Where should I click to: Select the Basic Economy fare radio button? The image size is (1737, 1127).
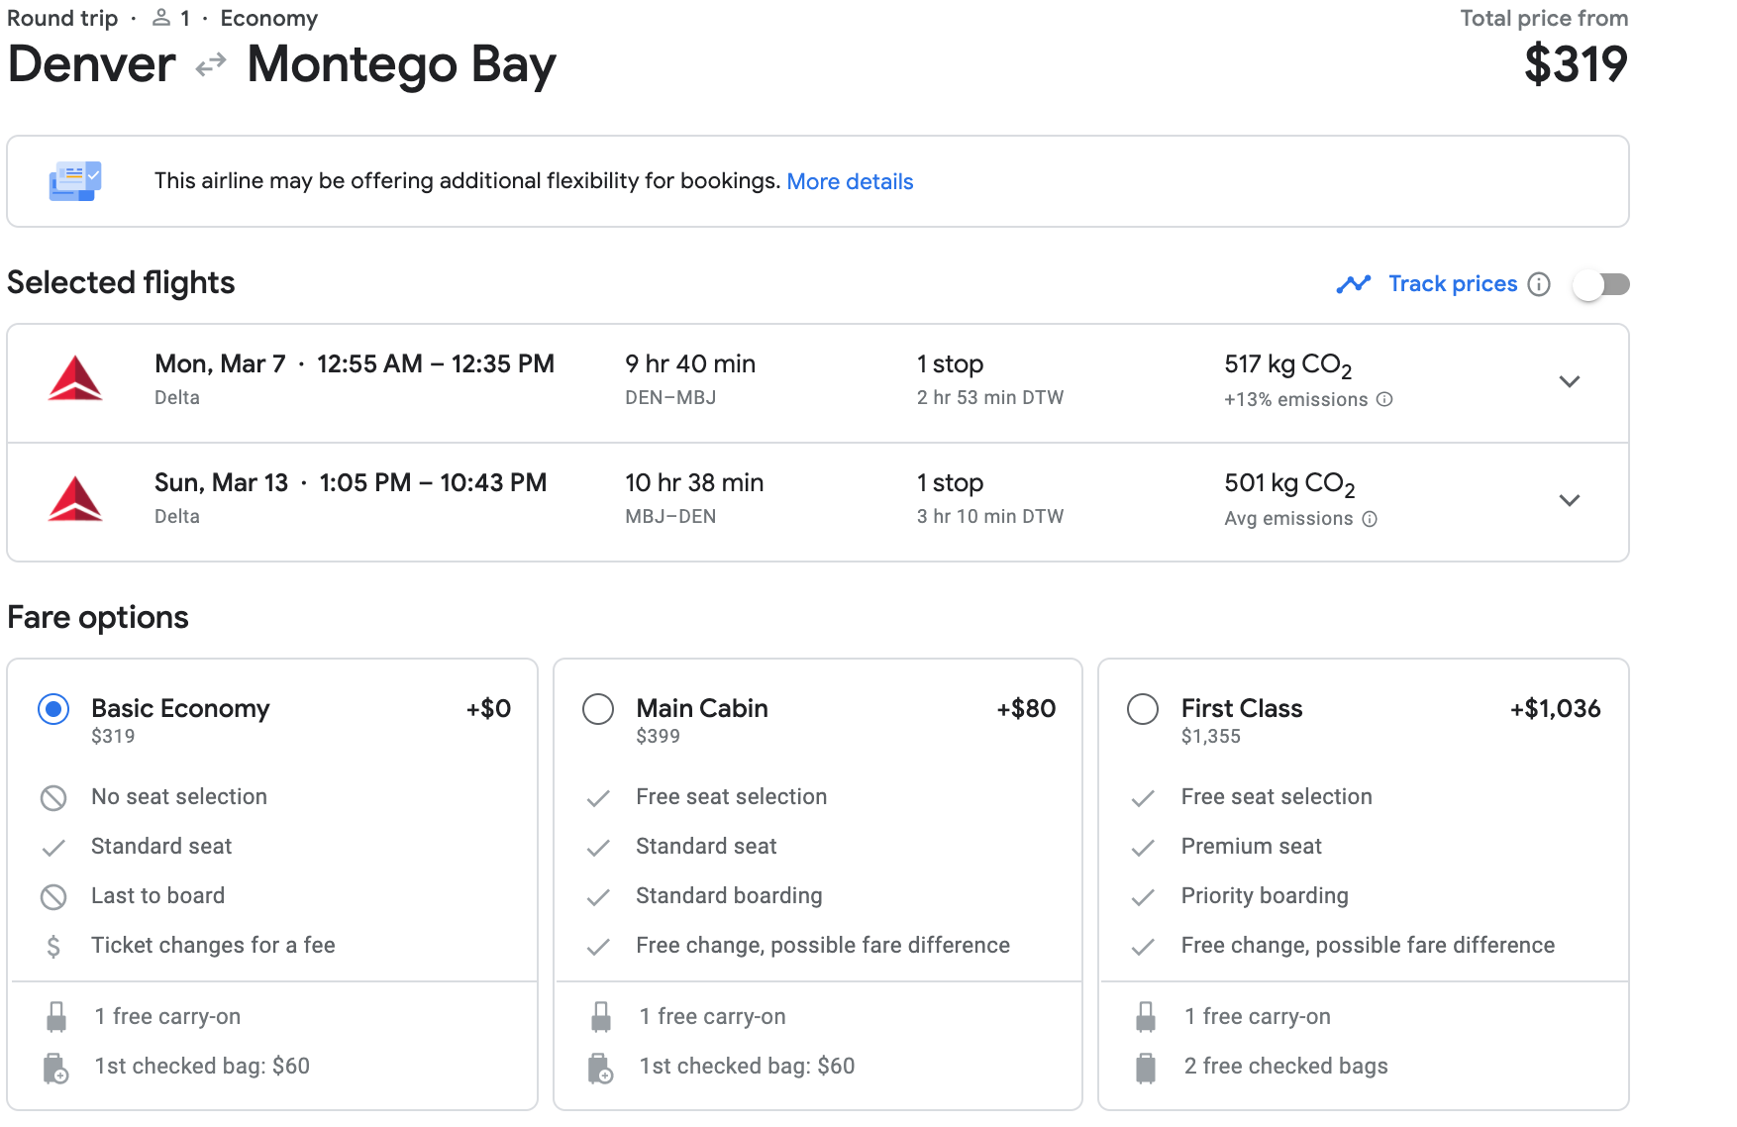click(53, 709)
